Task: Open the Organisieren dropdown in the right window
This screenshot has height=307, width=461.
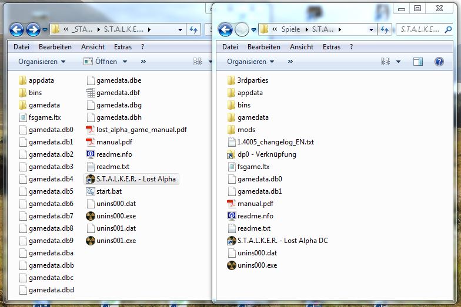Action: (x=250, y=62)
